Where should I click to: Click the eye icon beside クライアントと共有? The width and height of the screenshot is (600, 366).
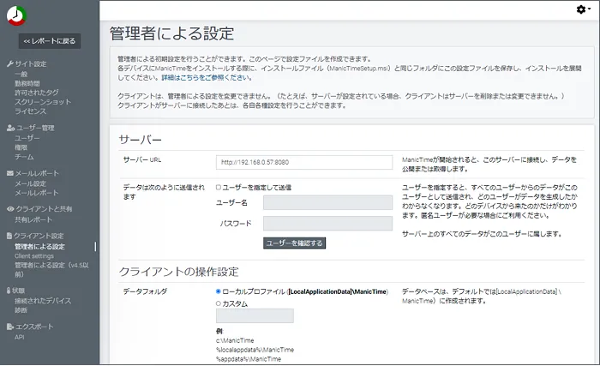(x=10, y=209)
